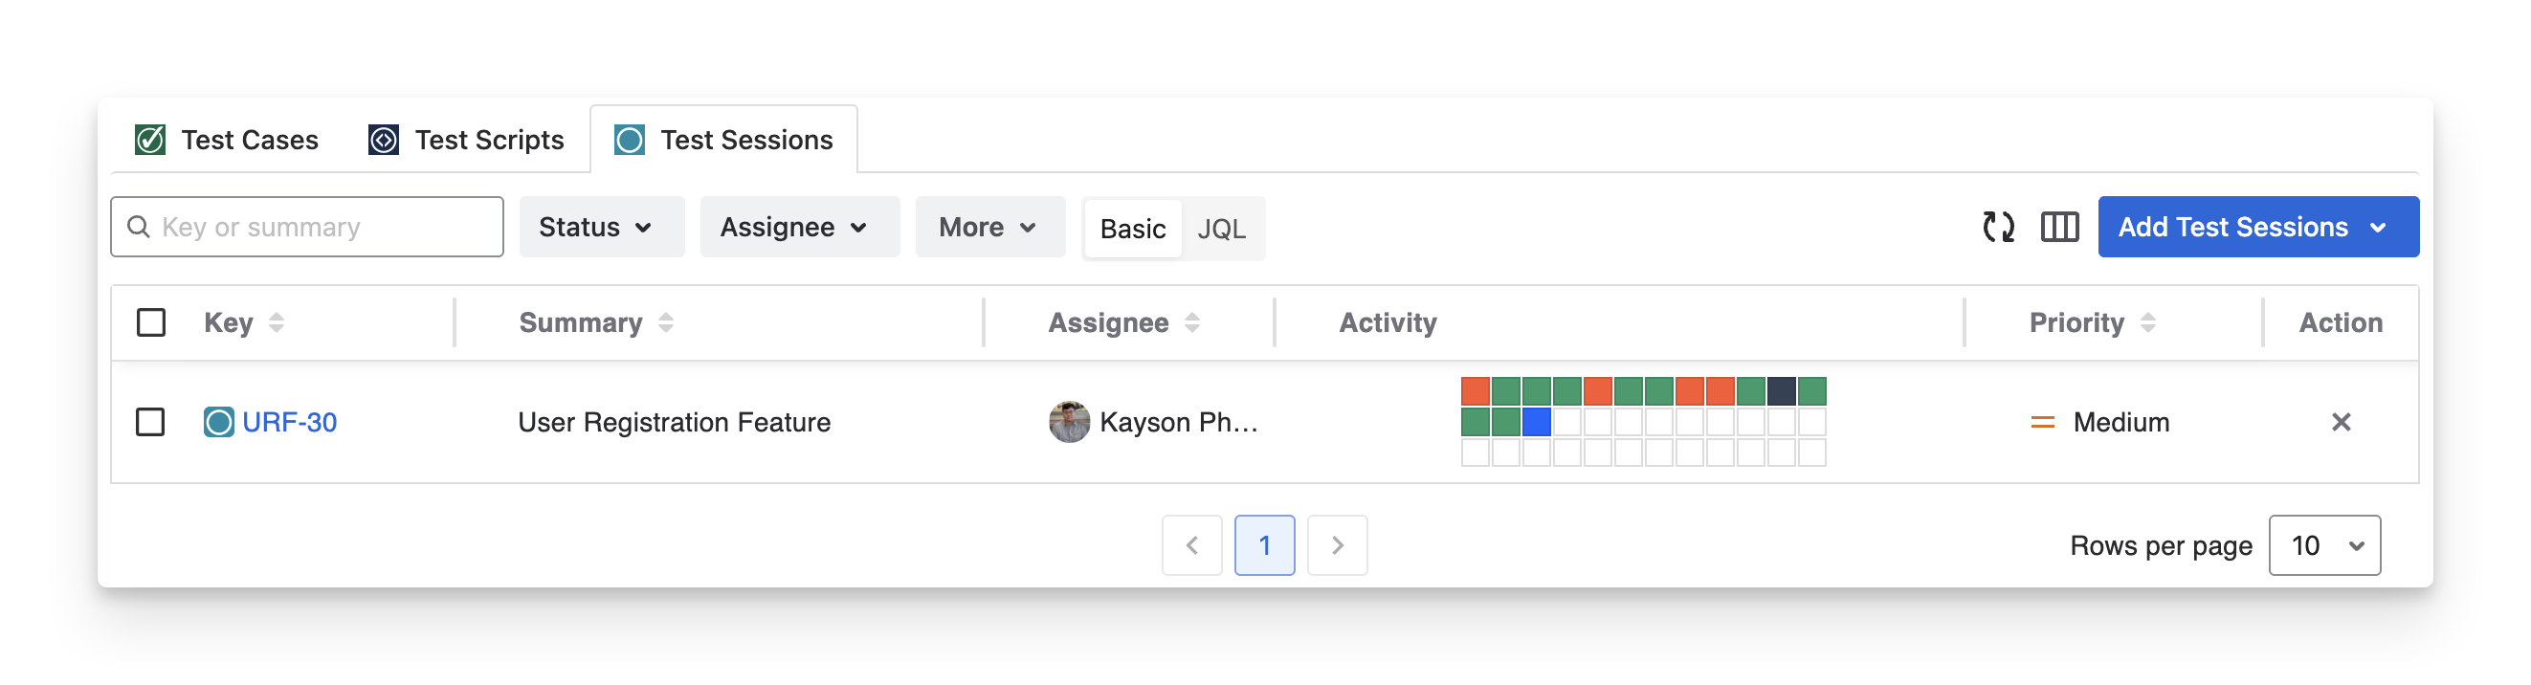Click Kayson's assignee avatar
The height and width of the screenshot is (685, 2531).
[1069, 422]
